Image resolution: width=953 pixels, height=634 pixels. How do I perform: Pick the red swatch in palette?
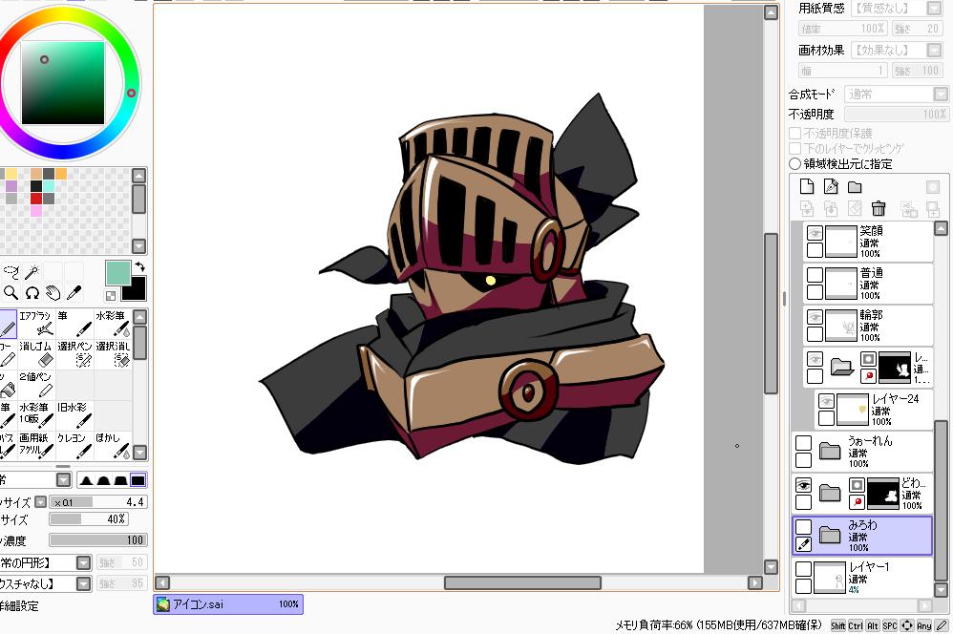(36, 199)
